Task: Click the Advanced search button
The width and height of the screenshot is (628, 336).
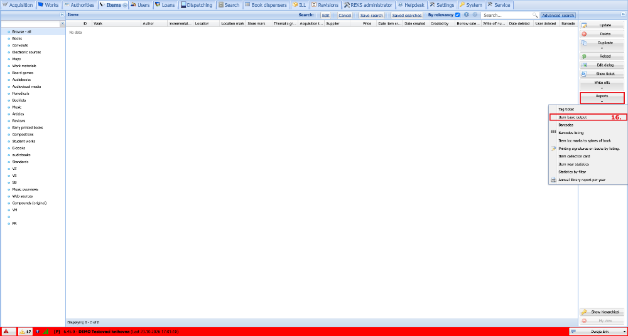Action: (558, 15)
